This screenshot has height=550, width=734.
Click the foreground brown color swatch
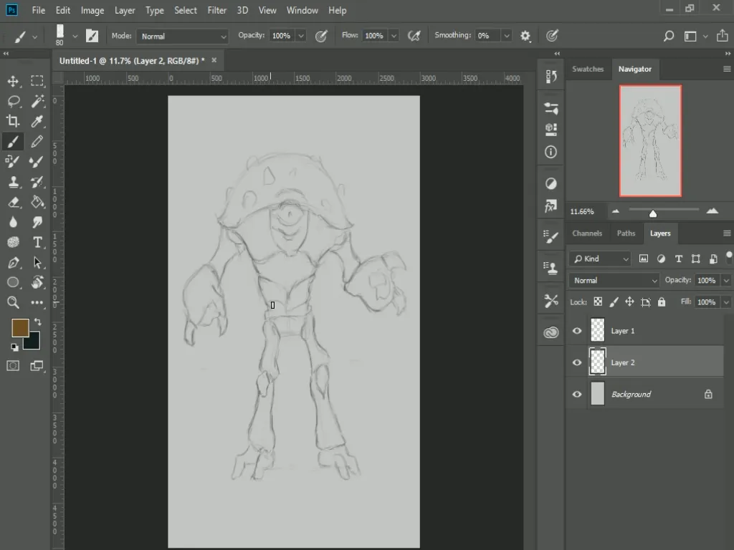coord(20,327)
